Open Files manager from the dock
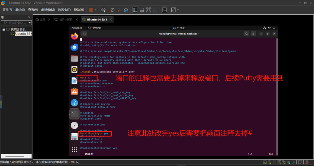 (74, 59)
